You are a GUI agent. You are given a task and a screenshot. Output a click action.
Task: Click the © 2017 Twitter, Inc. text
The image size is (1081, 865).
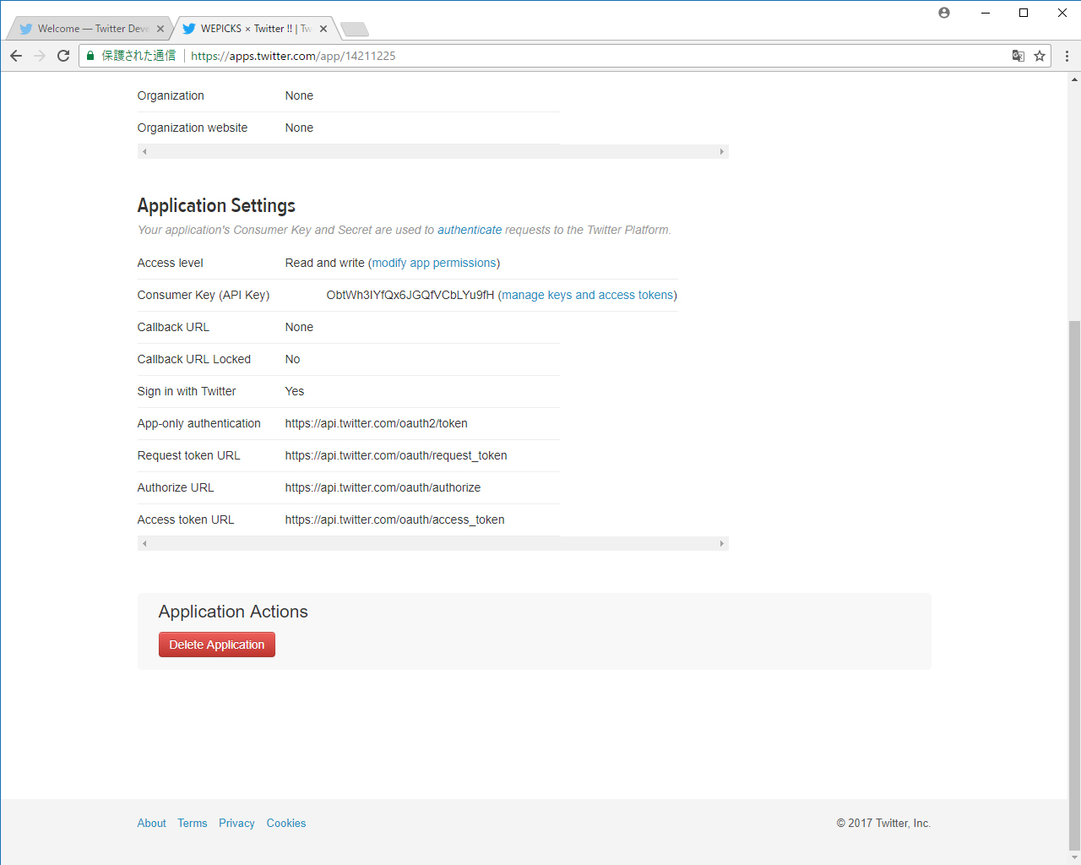pos(883,823)
